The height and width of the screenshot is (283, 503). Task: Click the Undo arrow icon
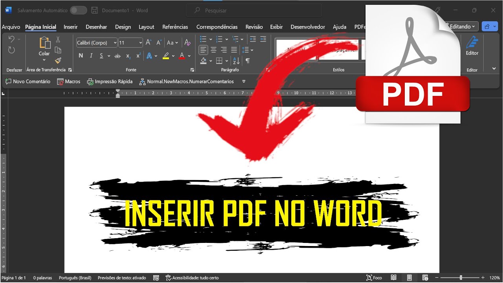[x=11, y=39]
